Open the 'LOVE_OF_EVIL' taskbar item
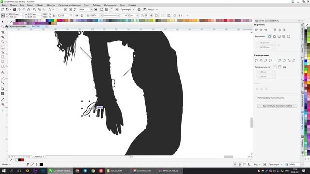This screenshot has width=310, height=174. coord(170,171)
